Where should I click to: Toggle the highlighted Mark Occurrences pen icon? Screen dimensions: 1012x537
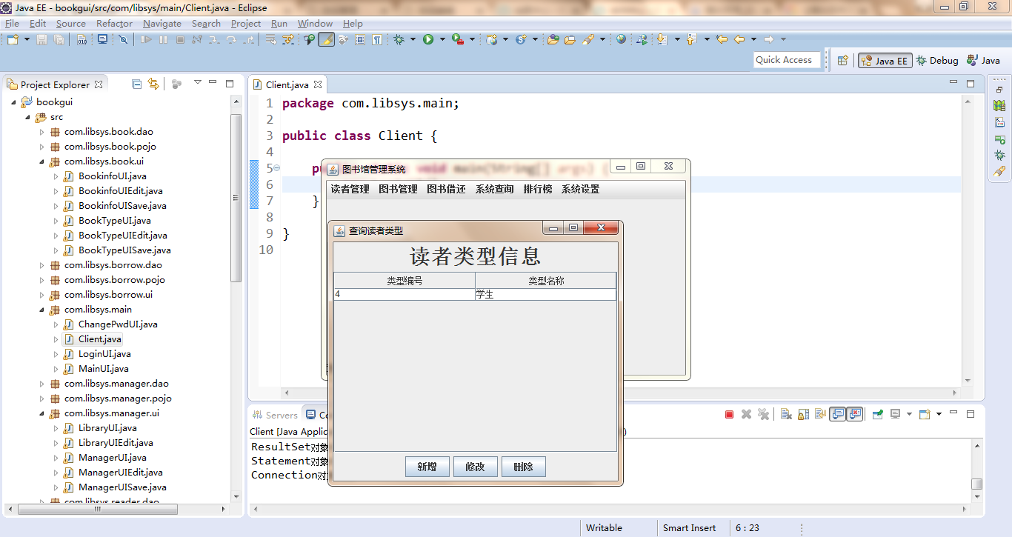[326, 39]
